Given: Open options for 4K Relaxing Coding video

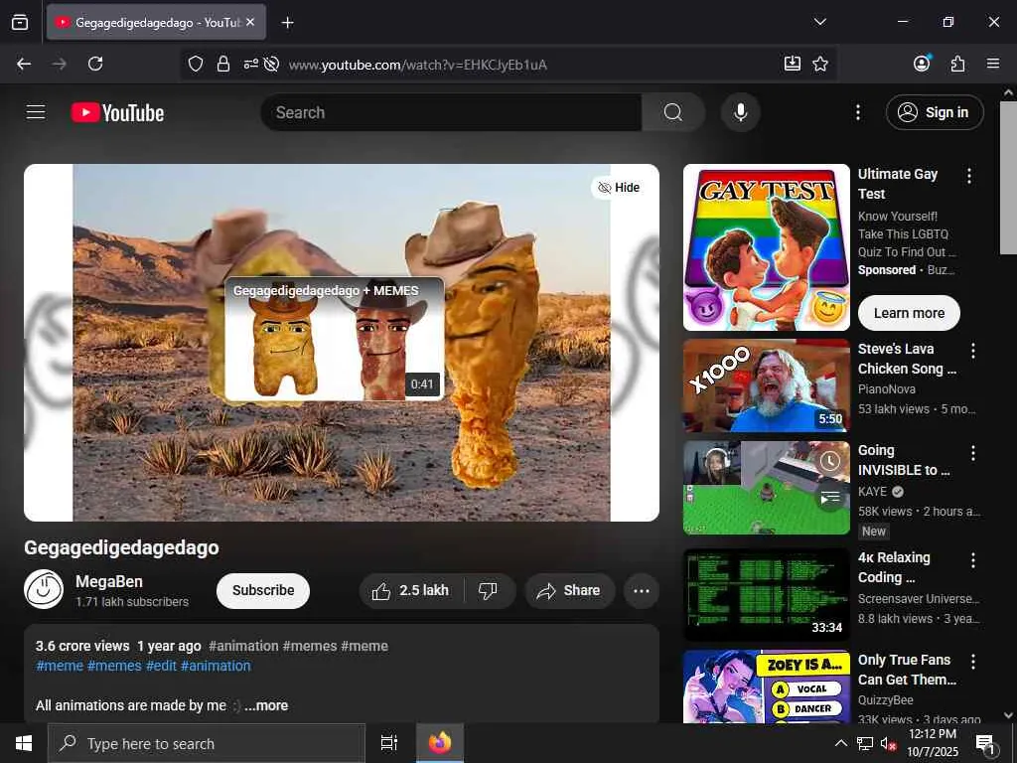Looking at the screenshot, I should tap(973, 560).
